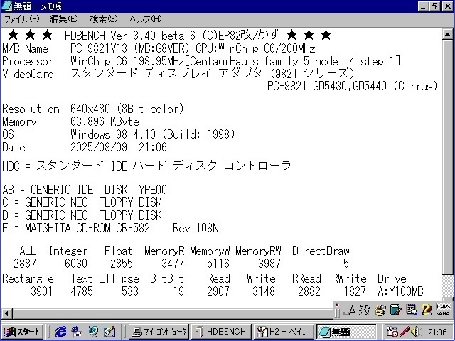
Task: Open the IME dictionary tool icon
Action: tap(396, 310)
